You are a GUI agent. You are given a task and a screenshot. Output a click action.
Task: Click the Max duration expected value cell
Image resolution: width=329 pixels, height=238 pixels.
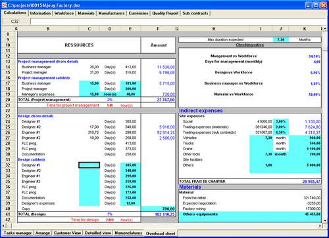(281, 40)
